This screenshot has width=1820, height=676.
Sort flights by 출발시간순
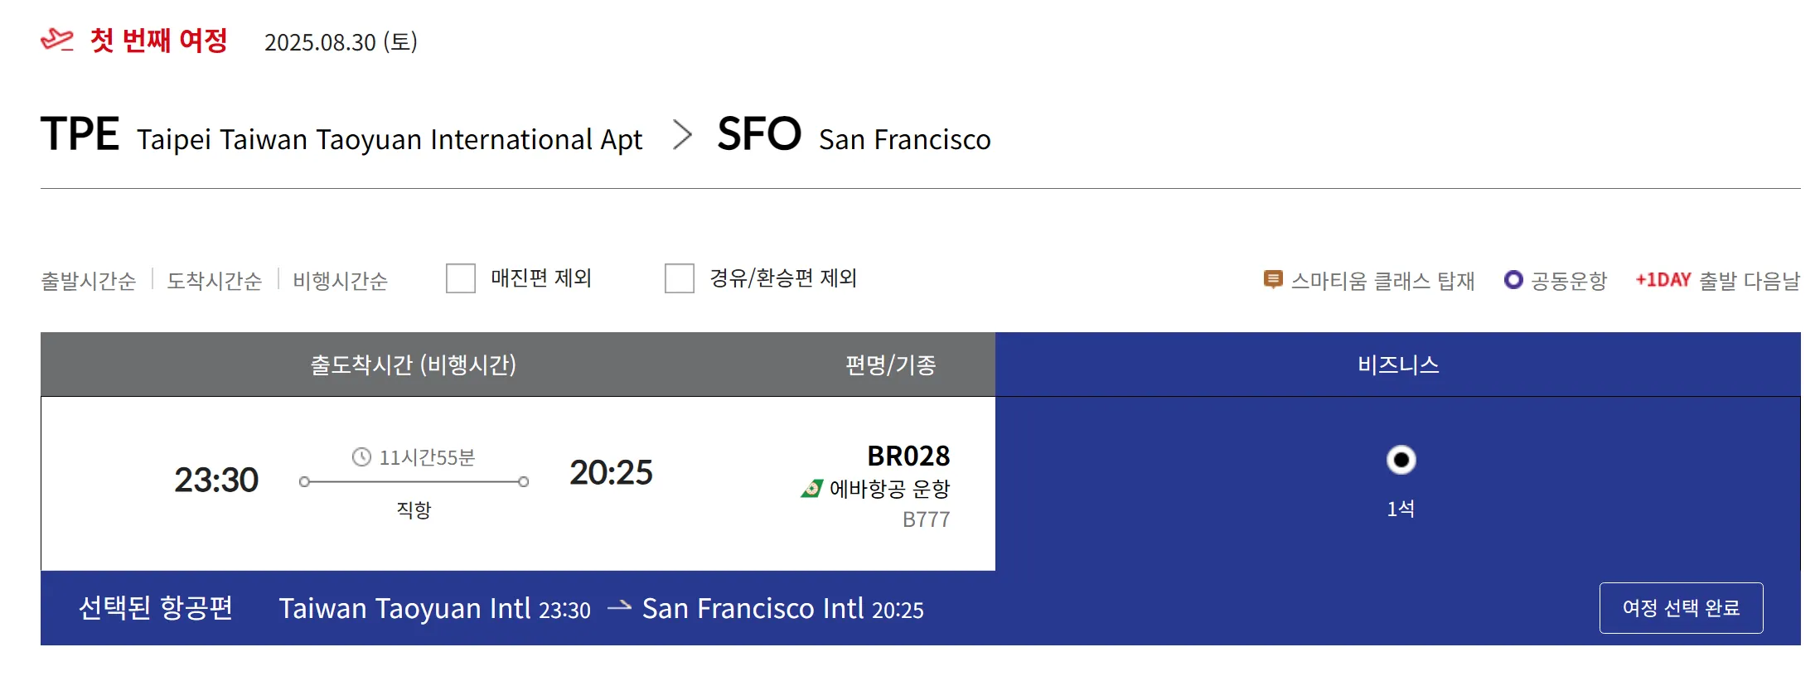click(x=89, y=281)
